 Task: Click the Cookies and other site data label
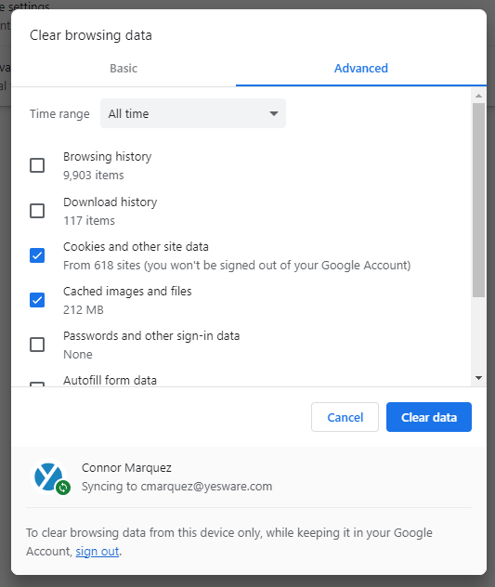tap(136, 247)
